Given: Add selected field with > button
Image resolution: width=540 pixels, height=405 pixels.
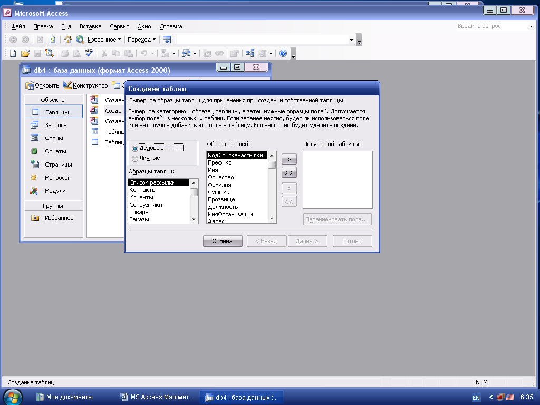Looking at the screenshot, I should pos(290,160).
